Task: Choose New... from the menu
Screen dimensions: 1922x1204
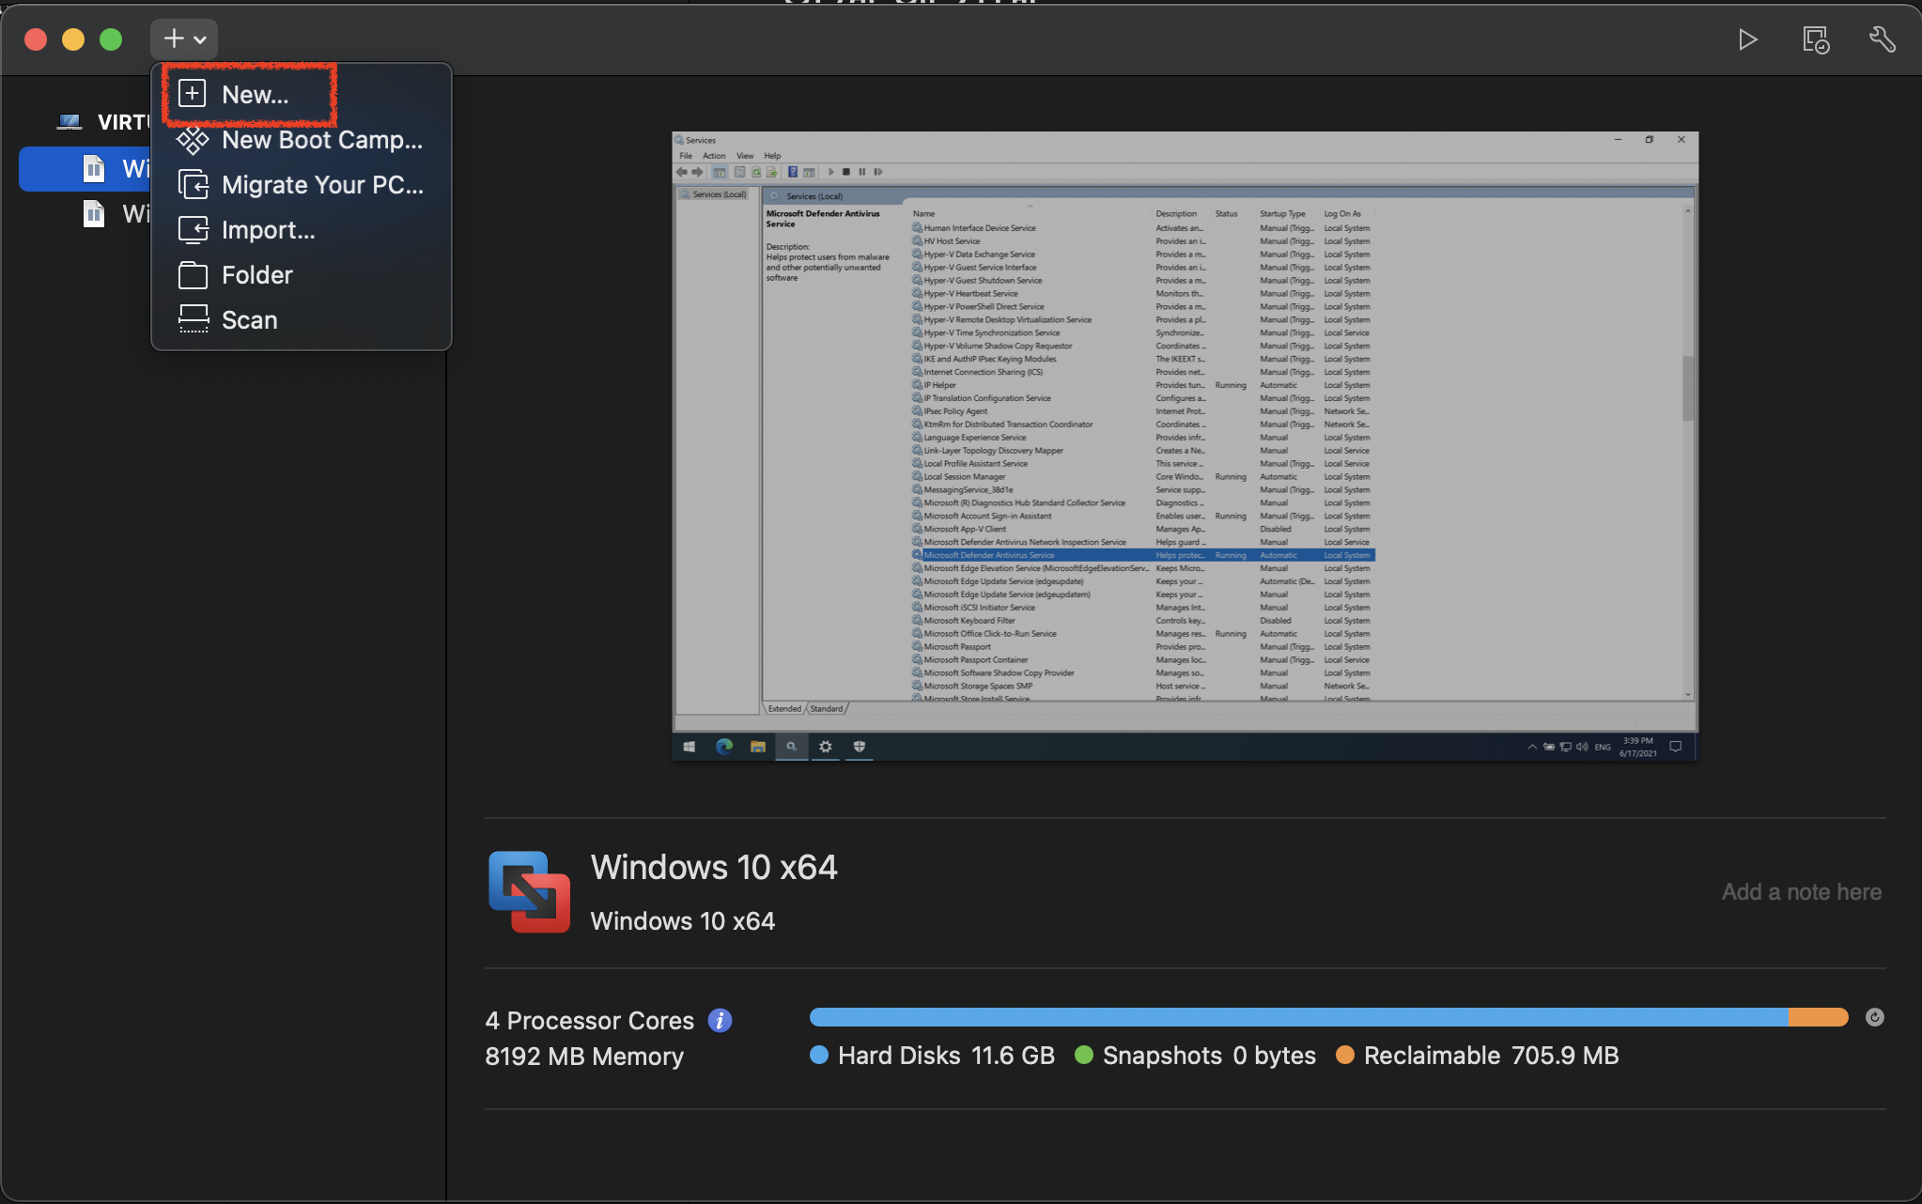Action: (x=255, y=95)
